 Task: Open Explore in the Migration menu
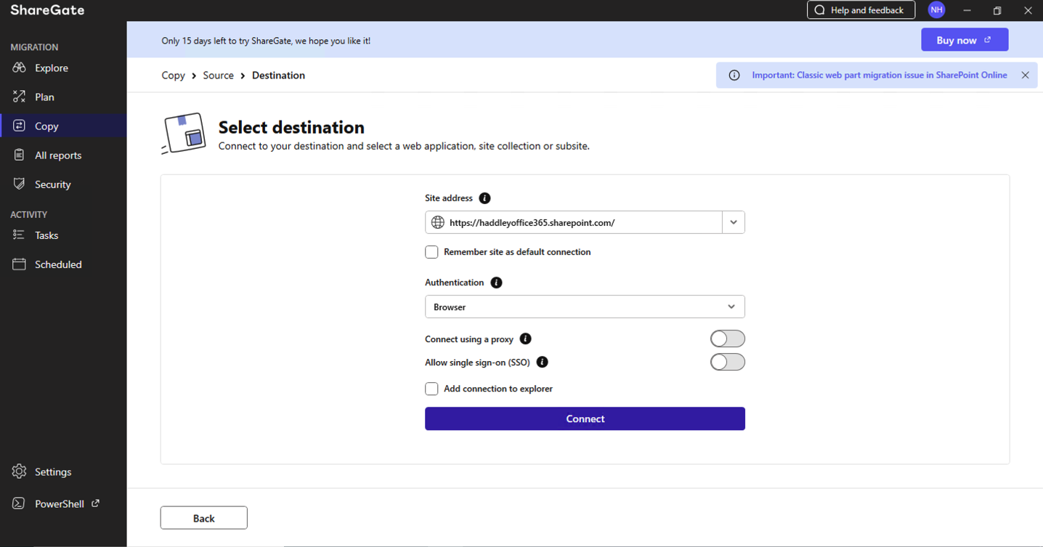63,68
